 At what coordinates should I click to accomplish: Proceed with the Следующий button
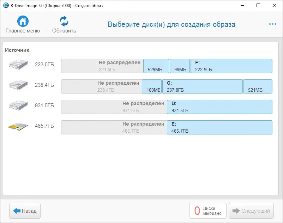(x=251, y=211)
